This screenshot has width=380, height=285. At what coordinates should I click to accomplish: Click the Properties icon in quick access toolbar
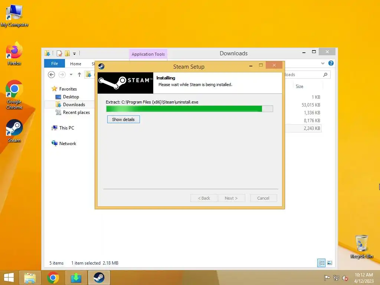tap(59, 53)
